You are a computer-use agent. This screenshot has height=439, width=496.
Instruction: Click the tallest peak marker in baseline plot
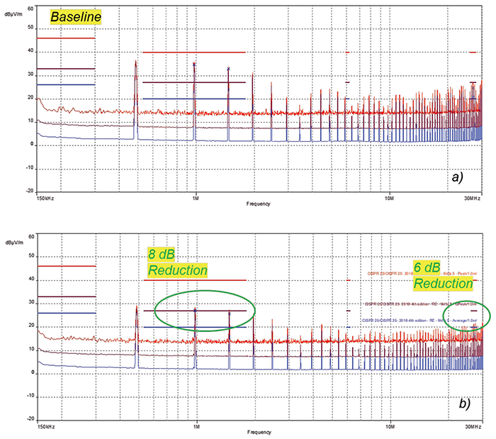(x=136, y=62)
